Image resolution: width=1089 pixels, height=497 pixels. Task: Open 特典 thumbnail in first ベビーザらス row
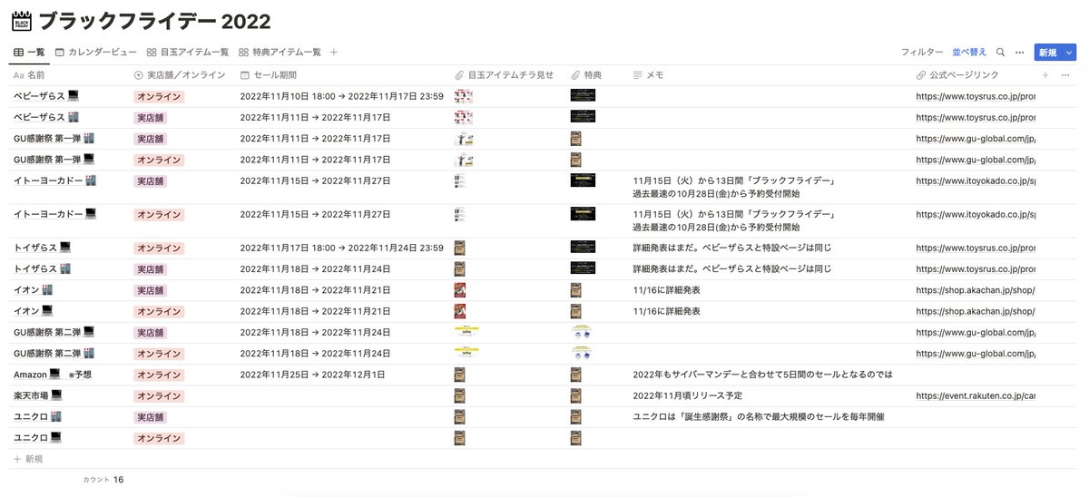tap(583, 94)
